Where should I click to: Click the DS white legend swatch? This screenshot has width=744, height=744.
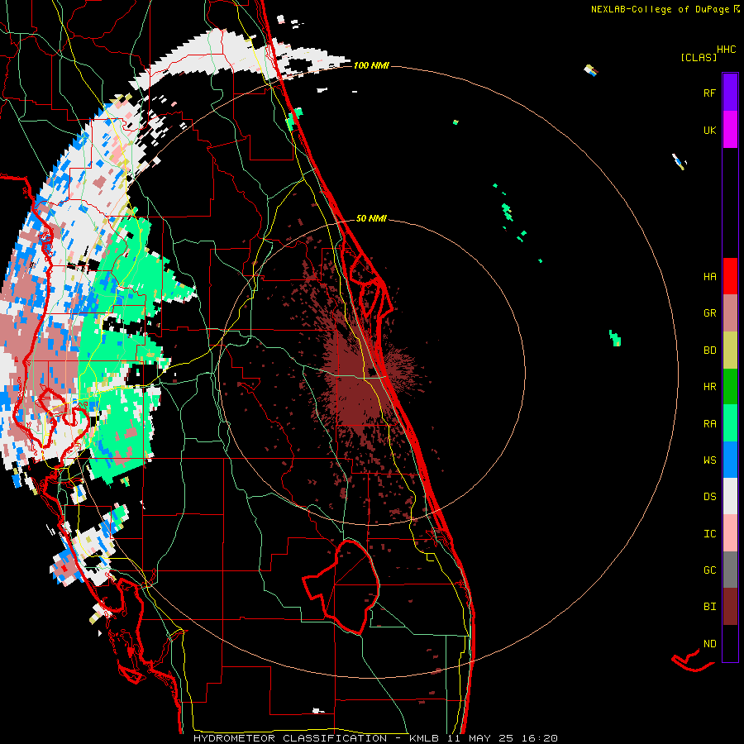(x=730, y=496)
